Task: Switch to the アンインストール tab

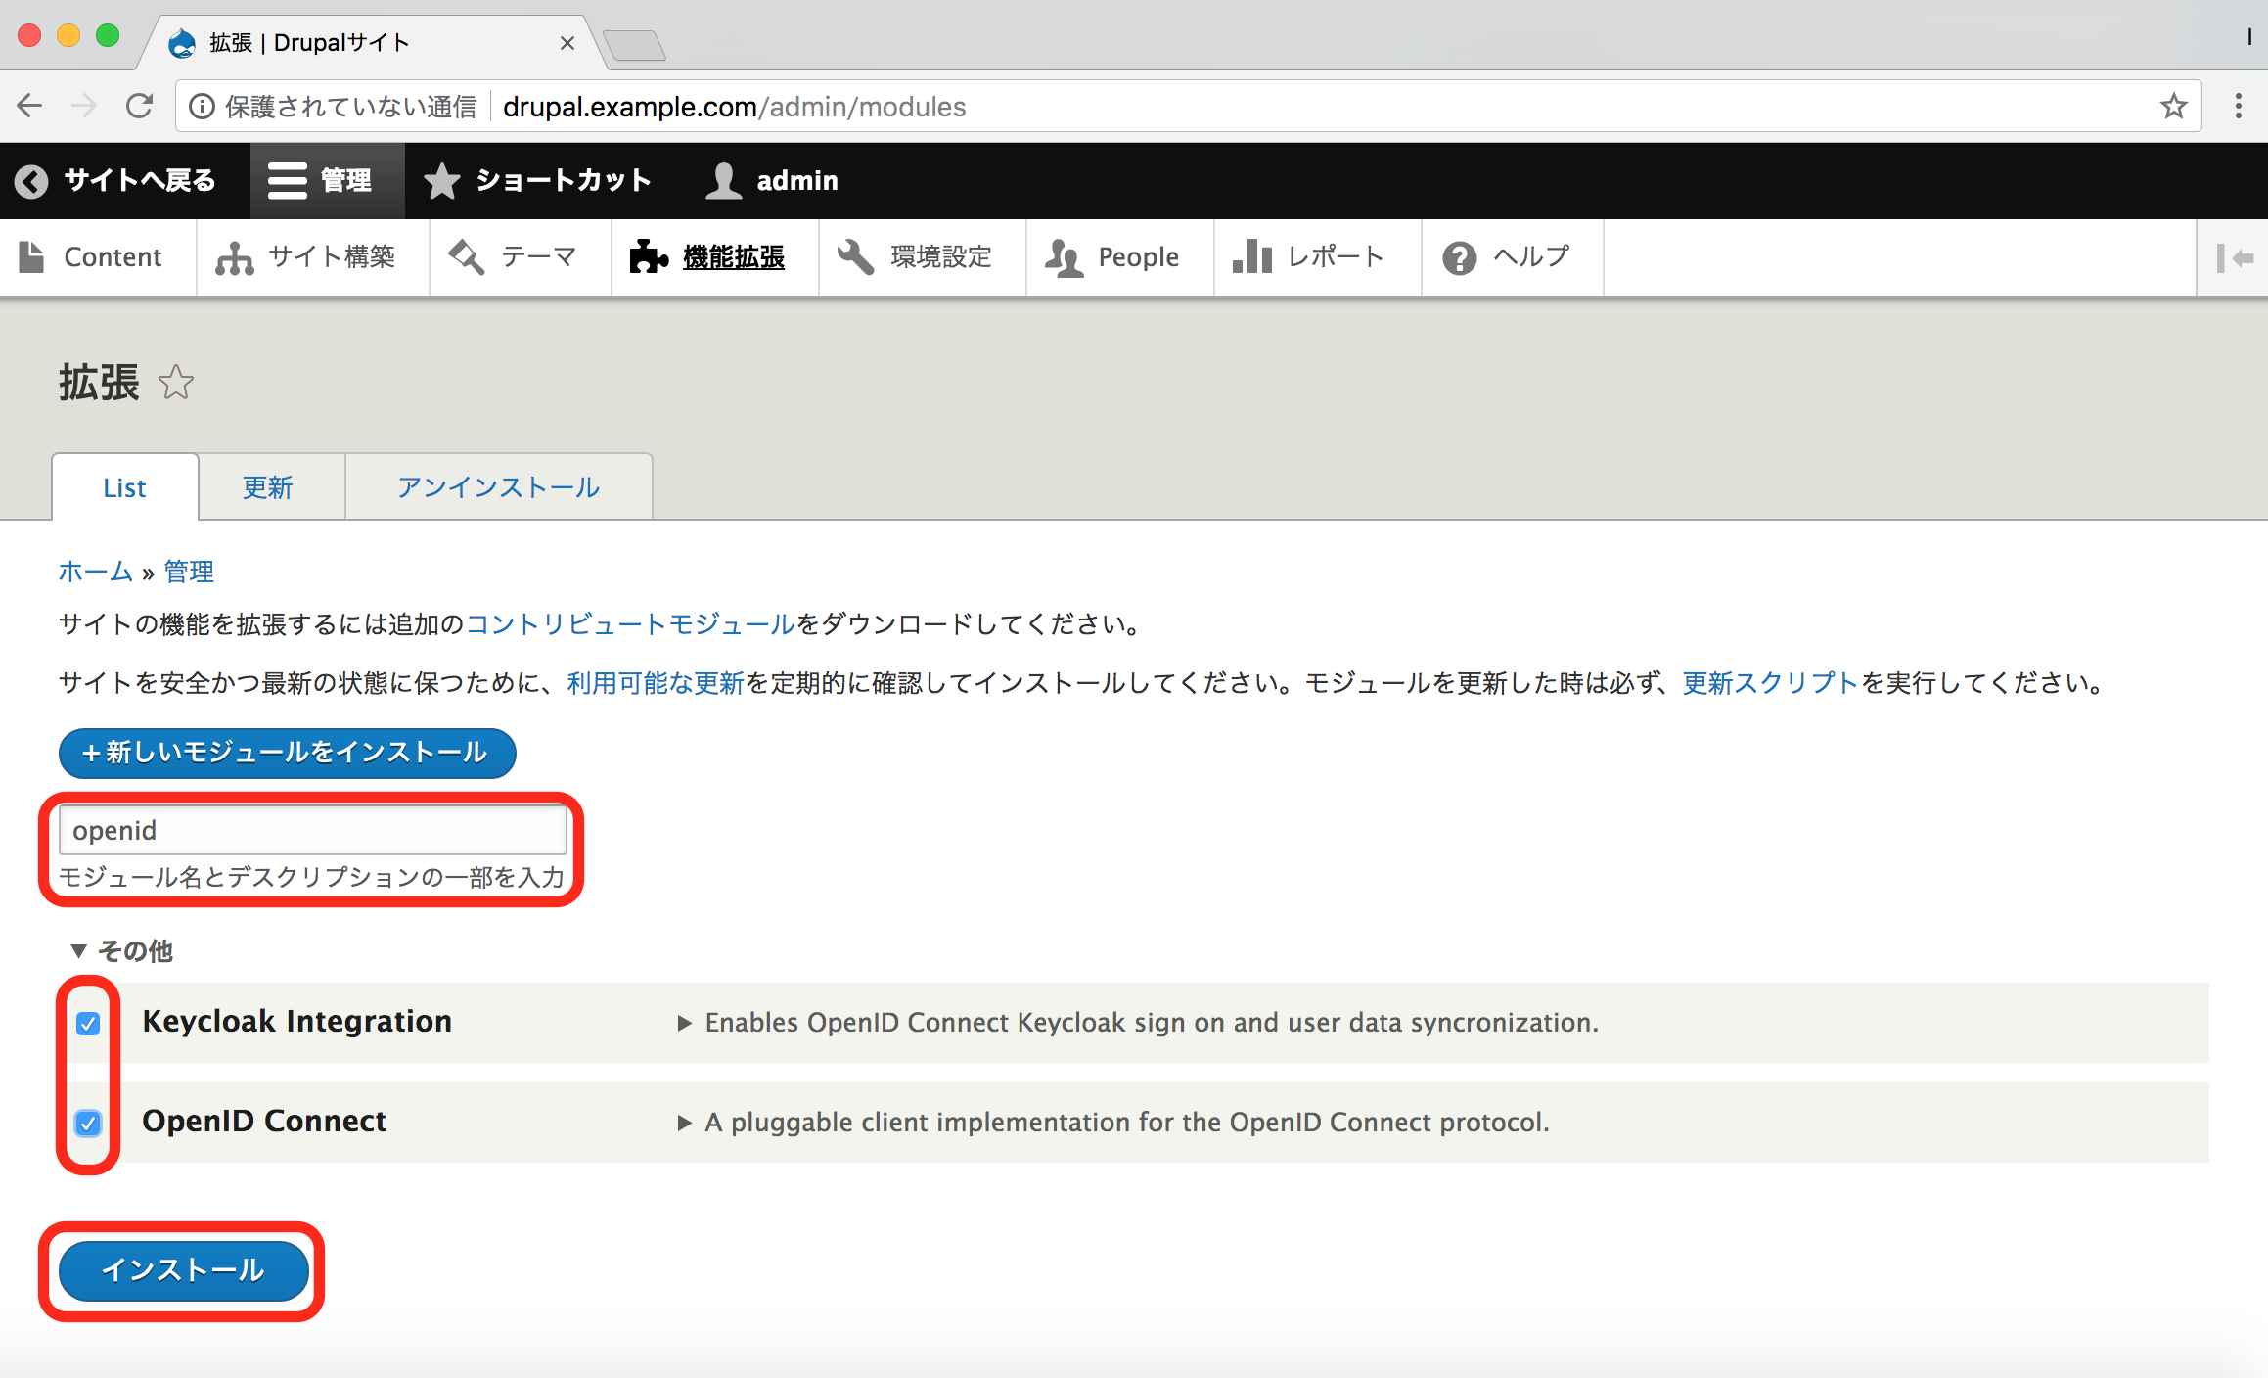Action: pos(498,487)
